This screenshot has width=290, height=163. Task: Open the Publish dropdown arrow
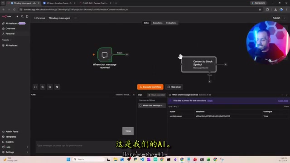tap(285, 18)
